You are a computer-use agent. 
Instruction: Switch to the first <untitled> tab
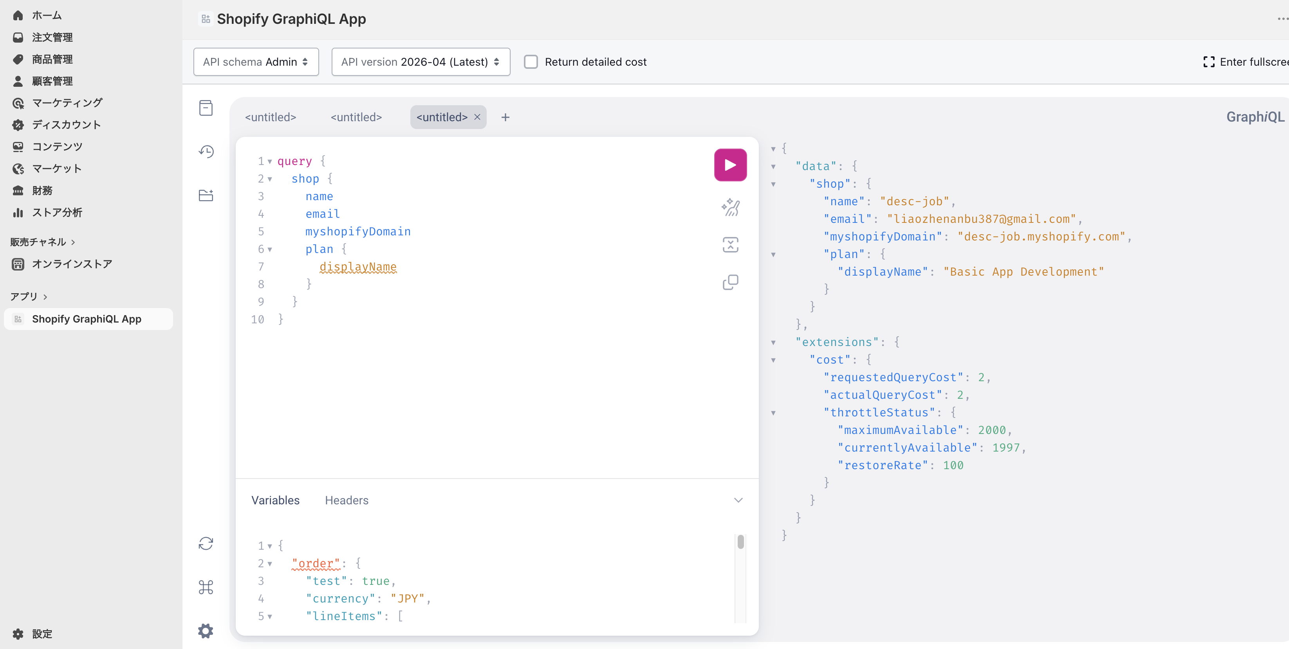tap(270, 117)
